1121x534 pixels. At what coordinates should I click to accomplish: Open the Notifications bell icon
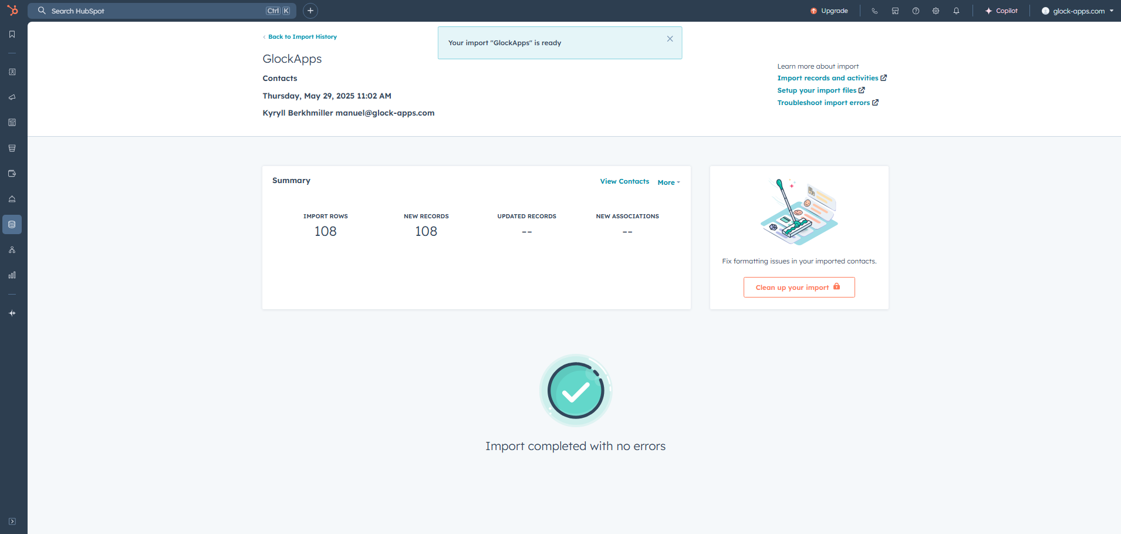(x=956, y=11)
